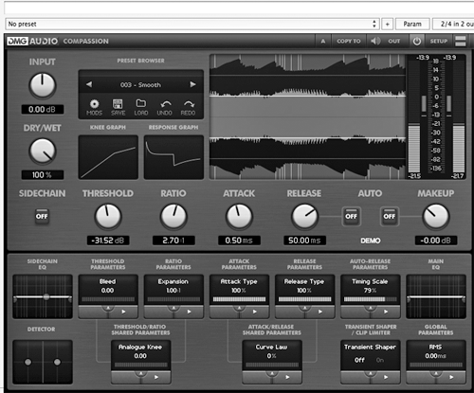Viewport: 474px width, 393px height.
Task: Open the Knee Graph display
Action: click(x=108, y=157)
